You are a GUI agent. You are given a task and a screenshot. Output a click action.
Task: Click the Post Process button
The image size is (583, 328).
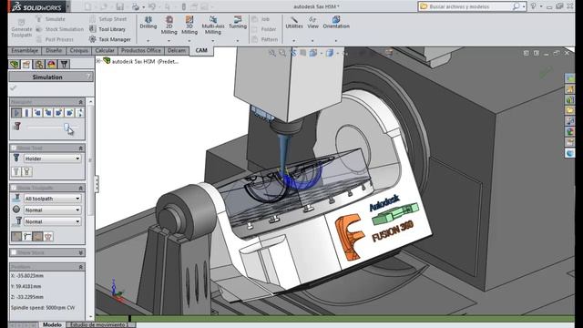click(55, 39)
